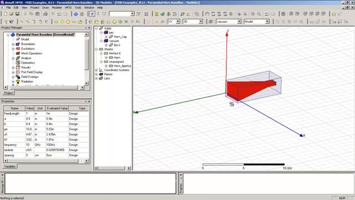Viewport: 355px width, 200px height.
Task: Select the Draw Rectangle tool
Action: [56, 22]
